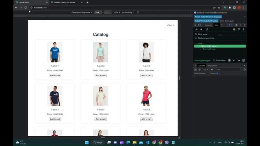Add T-shirt 5 to cart
The width and height of the screenshot is (260, 146).
tap(101, 119)
